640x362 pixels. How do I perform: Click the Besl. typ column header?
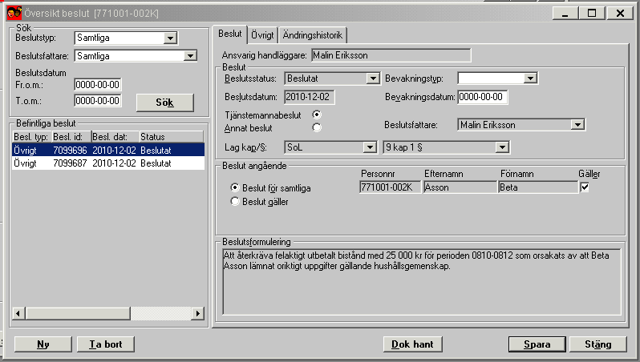[x=32, y=137]
